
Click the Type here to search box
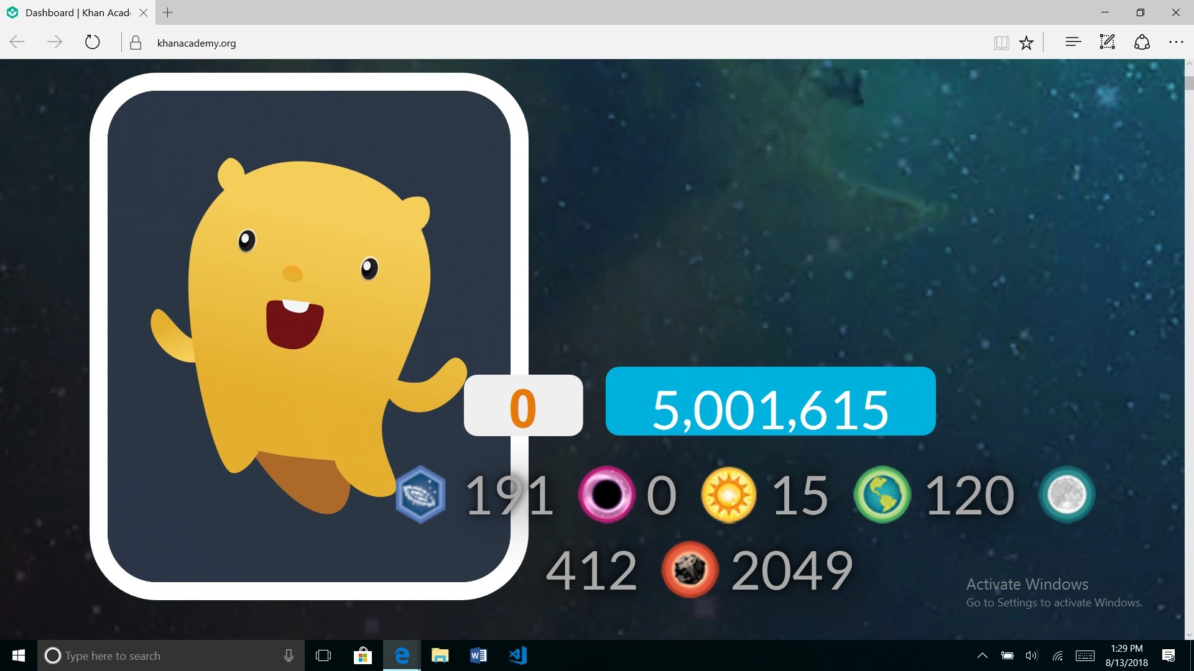click(x=171, y=655)
